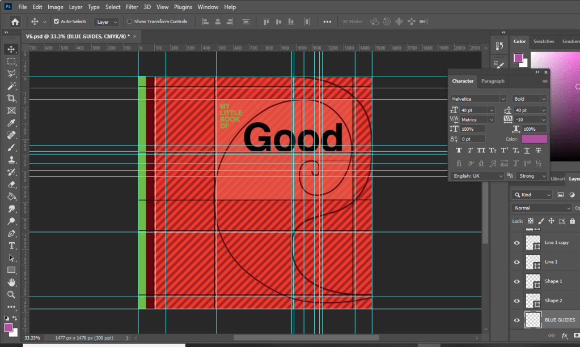Switch to the Paragraph tab
The height and width of the screenshot is (347, 580).
(493, 81)
